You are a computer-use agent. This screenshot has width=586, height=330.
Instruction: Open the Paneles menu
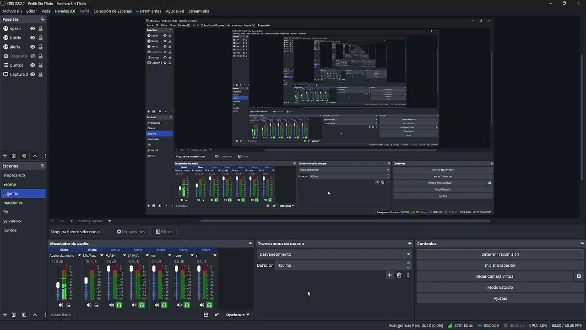[65, 11]
